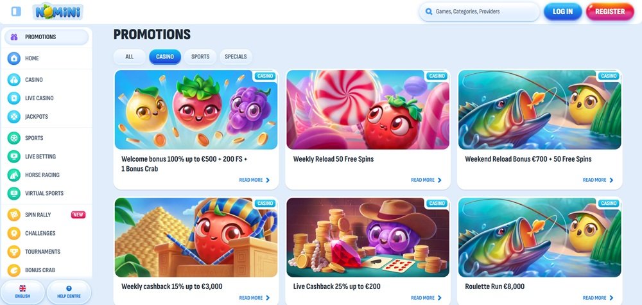Viewport: 642px width, 305px height.
Task: Switch to the Sports promotions tab
Action: (200, 57)
